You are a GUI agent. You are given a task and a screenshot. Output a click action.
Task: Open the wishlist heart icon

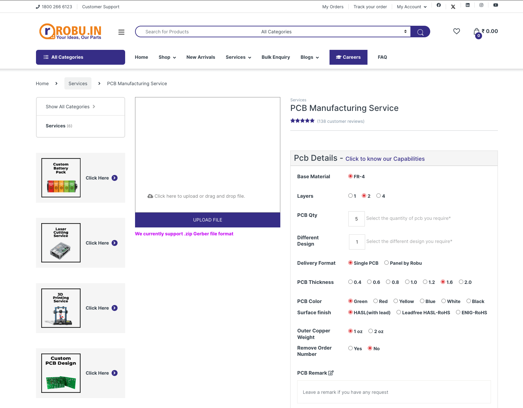457,31
